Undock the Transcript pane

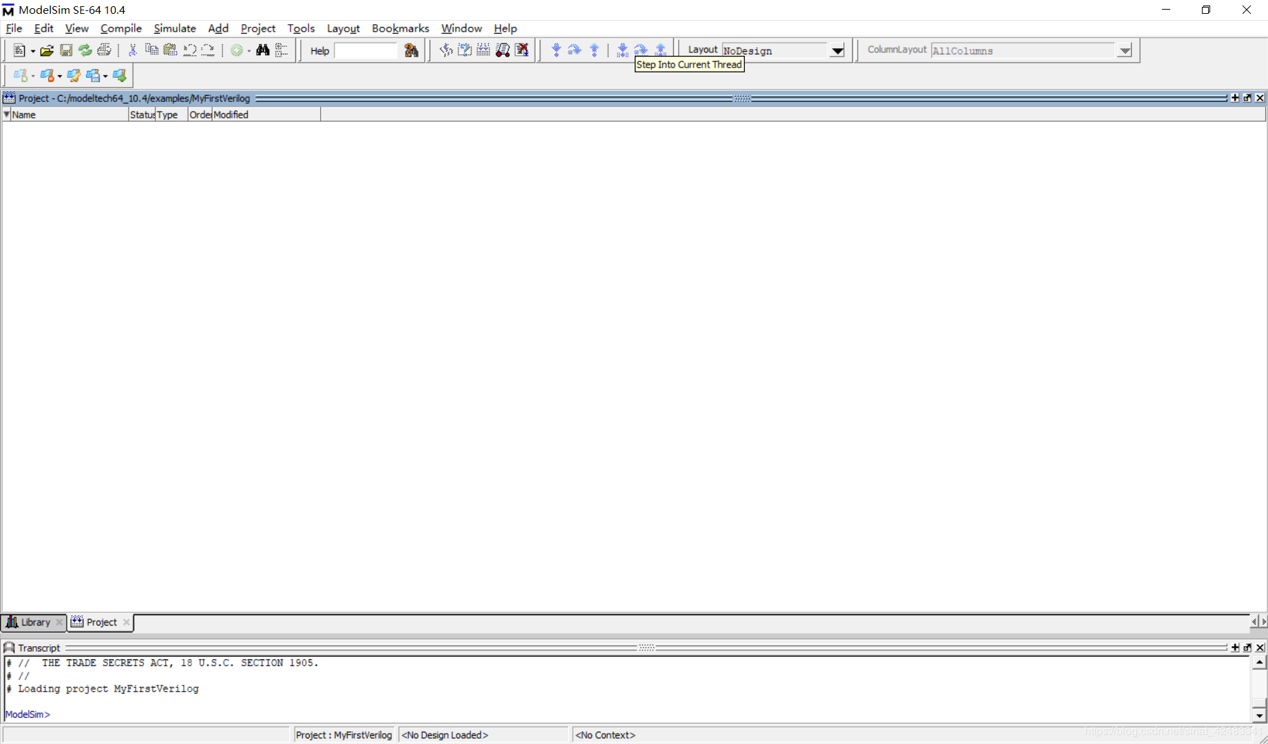pyautogui.click(x=1247, y=648)
